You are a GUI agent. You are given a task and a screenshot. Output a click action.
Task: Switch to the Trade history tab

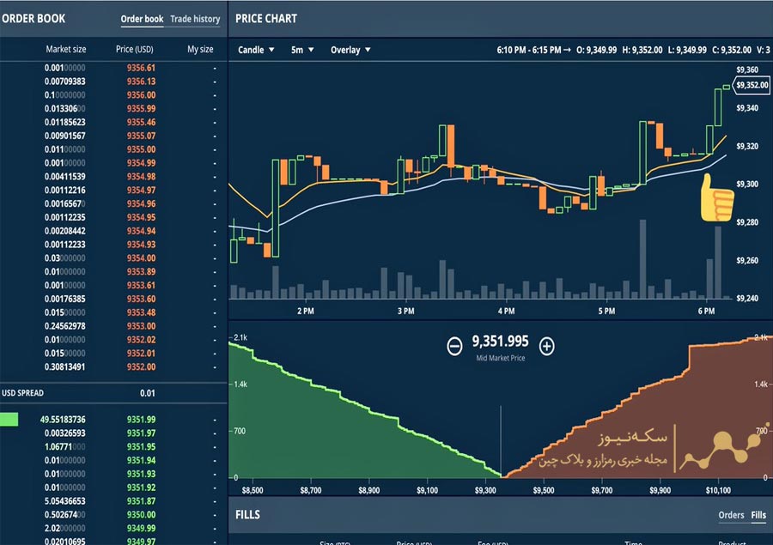pos(195,19)
